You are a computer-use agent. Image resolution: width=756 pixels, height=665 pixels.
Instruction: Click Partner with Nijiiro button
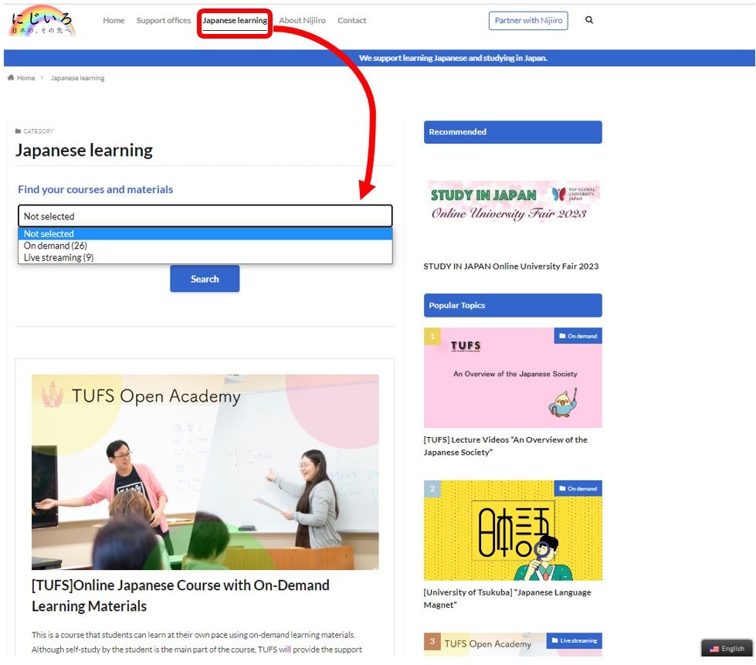pyautogui.click(x=528, y=20)
